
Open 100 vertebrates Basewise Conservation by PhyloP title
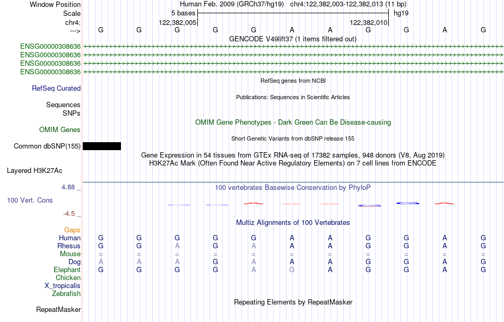pyautogui.click(x=293, y=187)
